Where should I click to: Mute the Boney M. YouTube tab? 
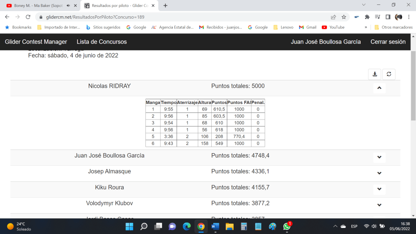[68, 6]
